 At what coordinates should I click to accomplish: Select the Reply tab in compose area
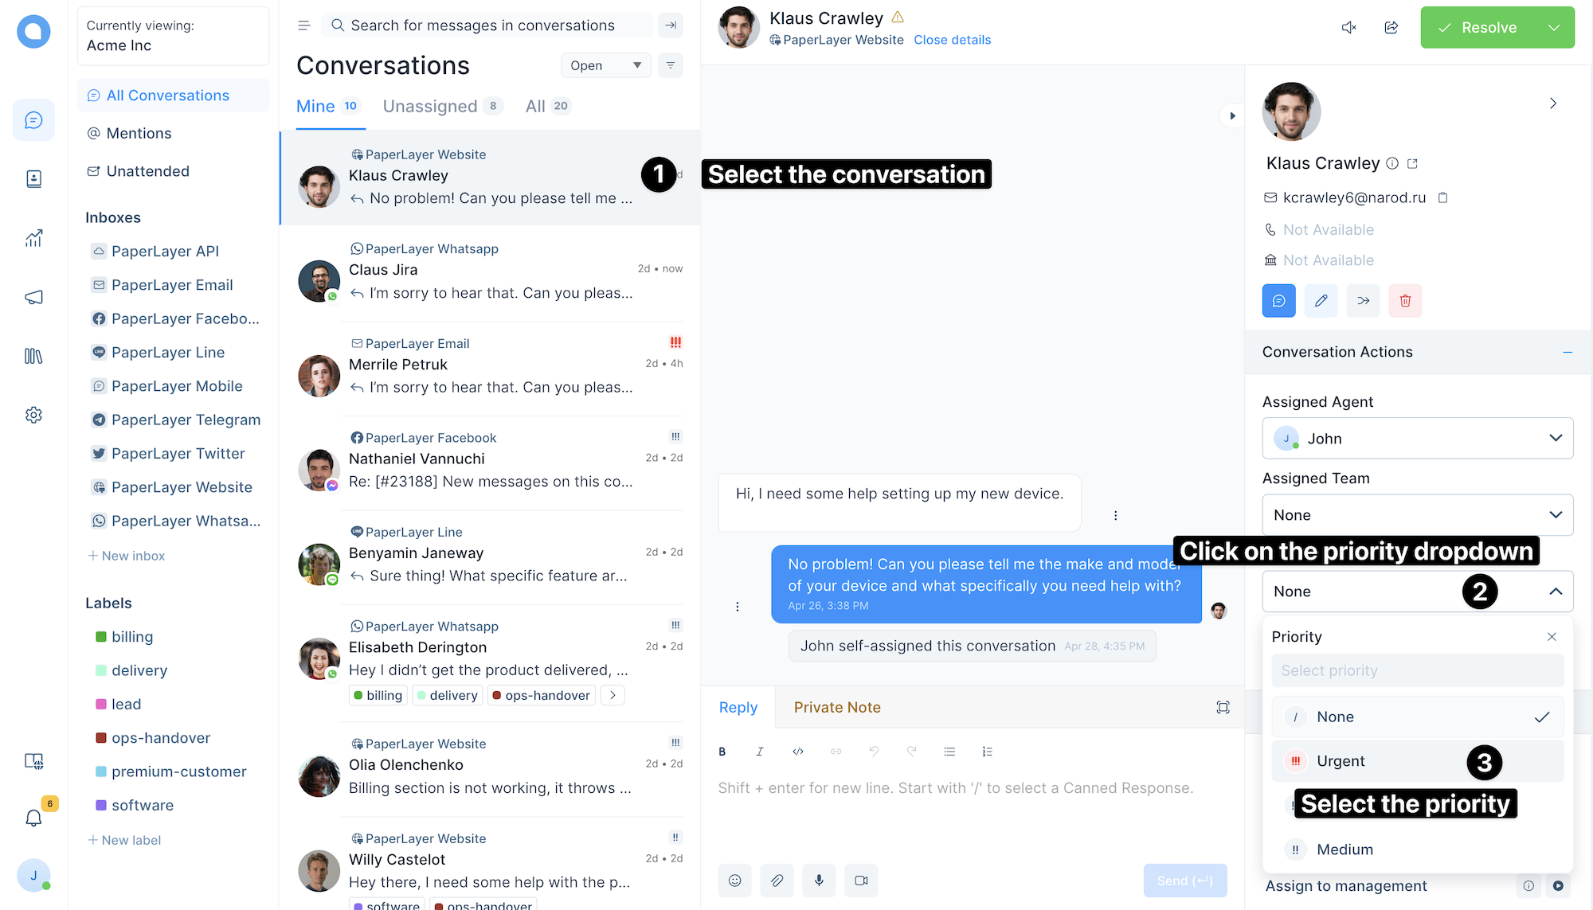point(738,706)
